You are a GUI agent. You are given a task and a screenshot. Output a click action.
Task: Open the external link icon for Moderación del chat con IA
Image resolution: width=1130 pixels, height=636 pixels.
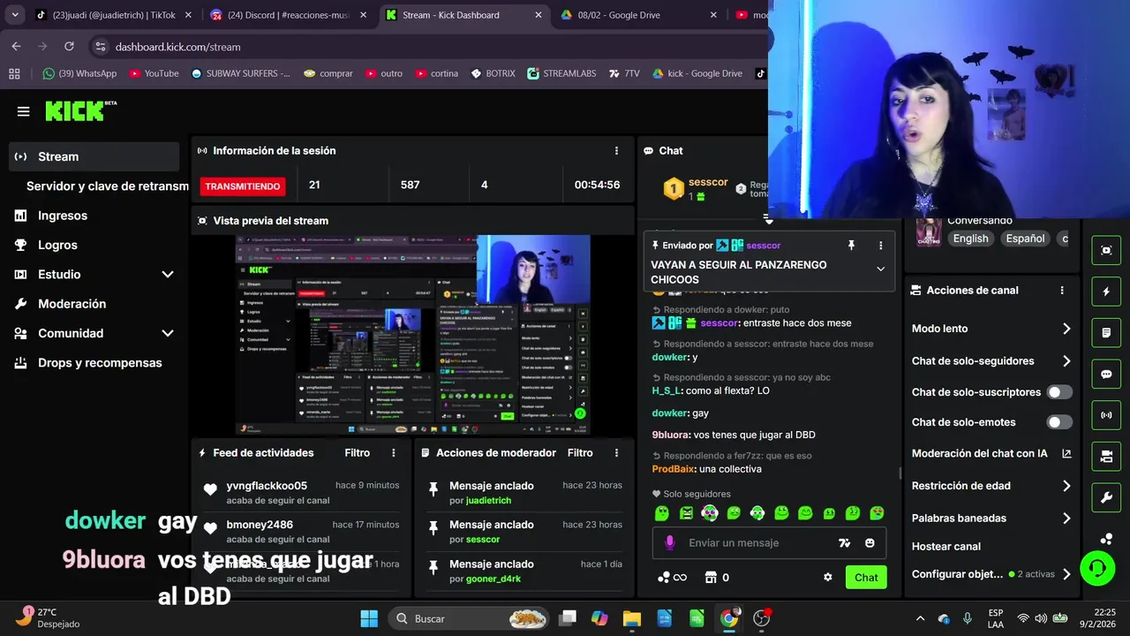(x=1066, y=454)
